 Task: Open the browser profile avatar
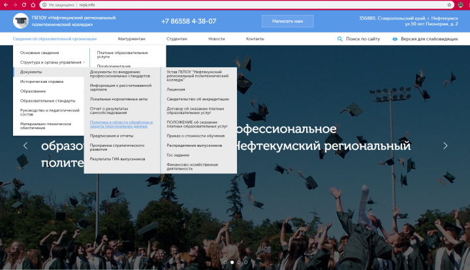point(460,5)
